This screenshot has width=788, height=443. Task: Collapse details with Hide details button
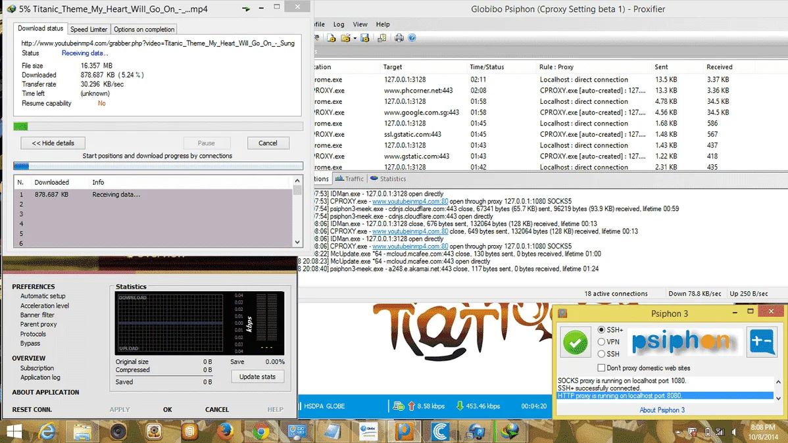53,143
